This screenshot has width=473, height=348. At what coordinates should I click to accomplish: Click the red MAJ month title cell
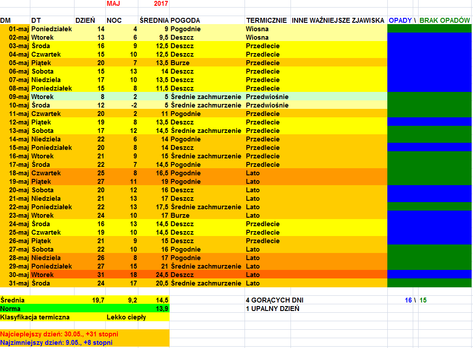coord(114,4)
